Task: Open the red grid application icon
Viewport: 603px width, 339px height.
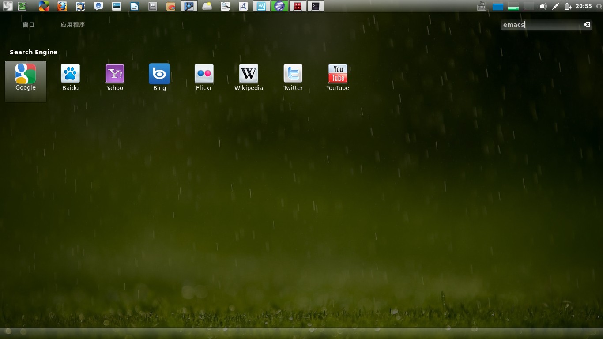Action: [x=298, y=6]
